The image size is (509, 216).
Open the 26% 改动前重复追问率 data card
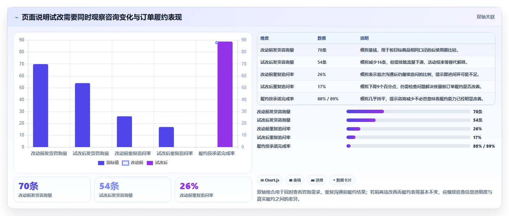(213, 190)
